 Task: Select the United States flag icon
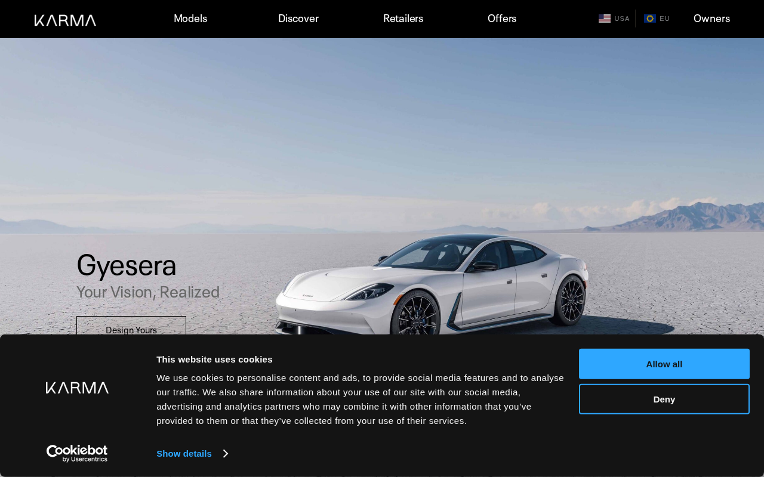pos(605,18)
